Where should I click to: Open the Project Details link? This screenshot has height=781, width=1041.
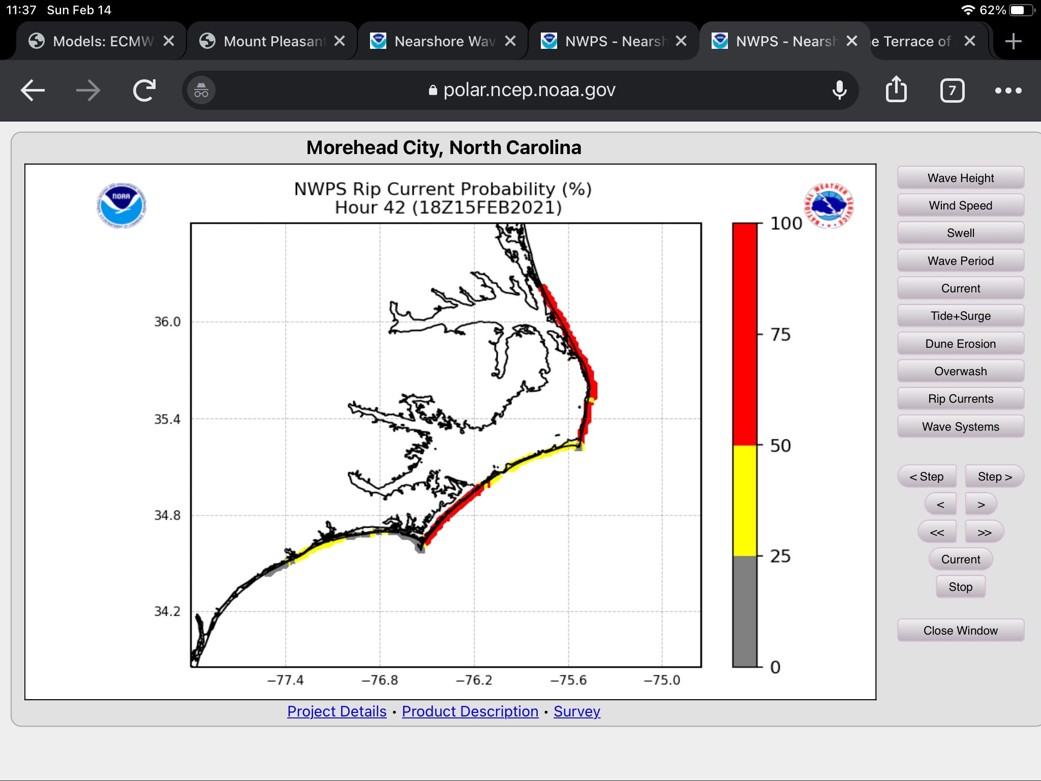(336, 711)
